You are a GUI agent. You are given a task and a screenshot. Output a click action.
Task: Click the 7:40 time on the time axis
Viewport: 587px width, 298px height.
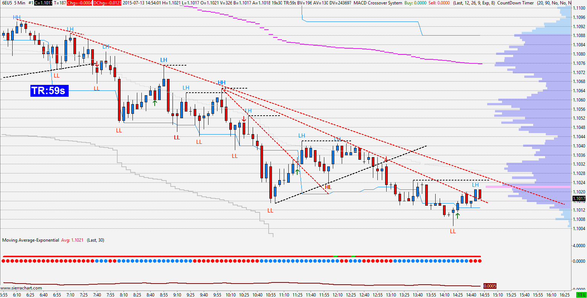point(97,295)
